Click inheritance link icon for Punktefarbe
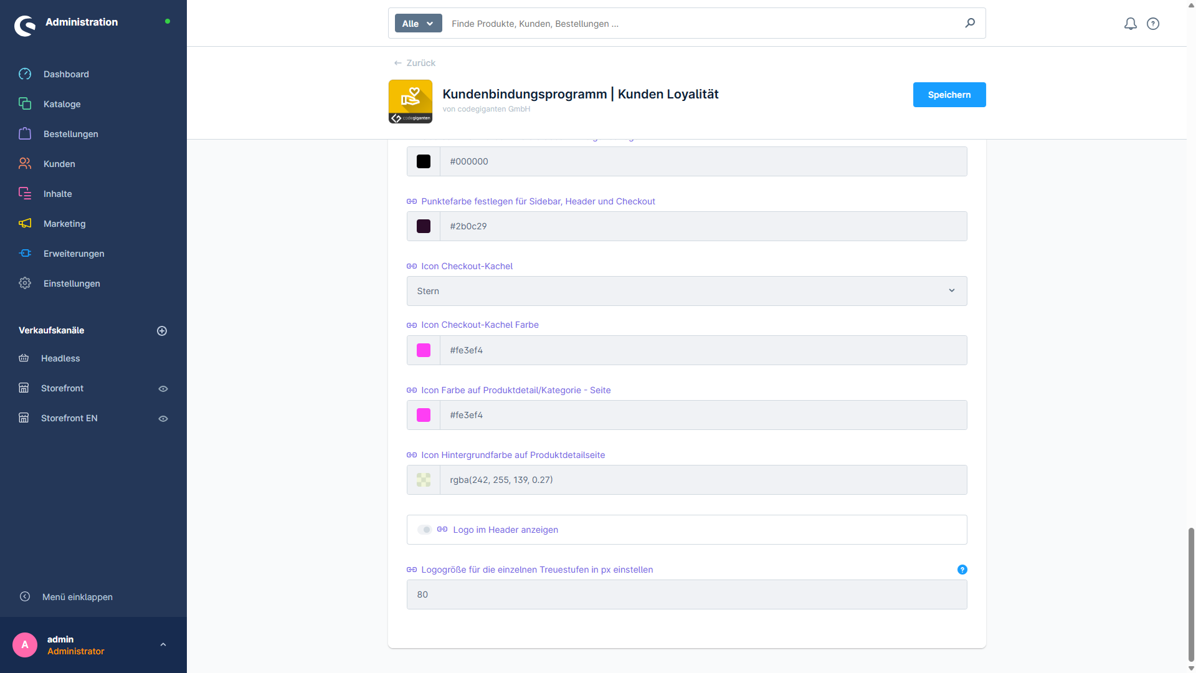The height and width of the screenshot is (673, 1196). click(412, 202)
